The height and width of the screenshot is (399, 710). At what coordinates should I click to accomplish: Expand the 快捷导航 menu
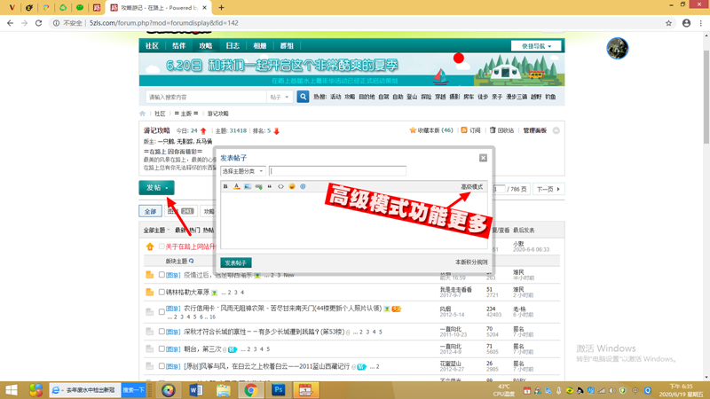(536, 46)
